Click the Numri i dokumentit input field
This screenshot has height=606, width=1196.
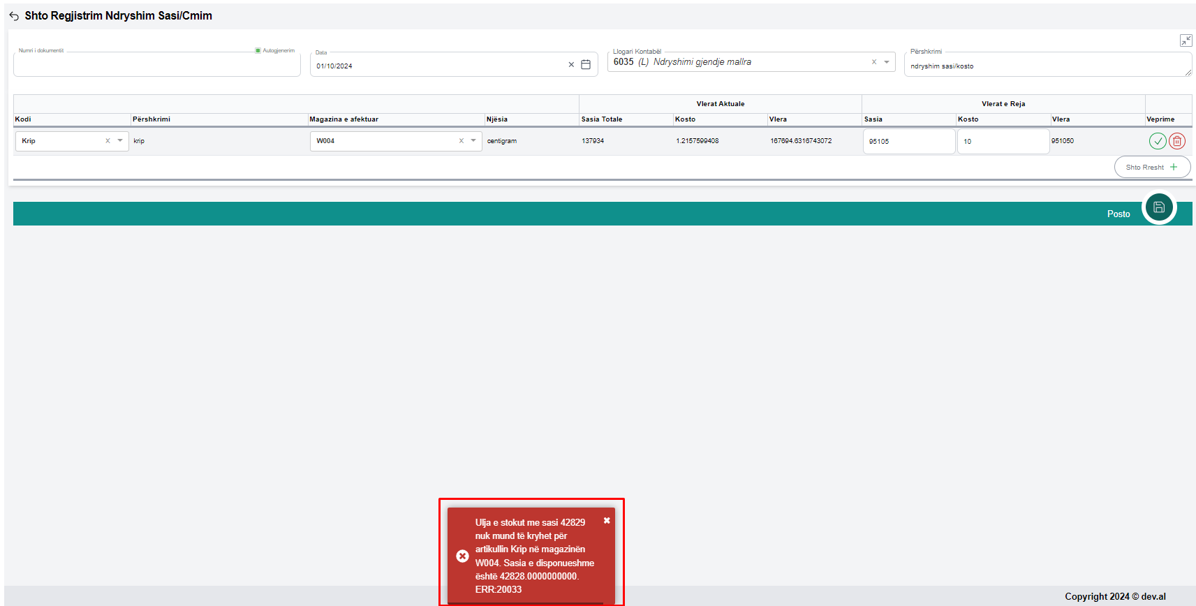156,66
